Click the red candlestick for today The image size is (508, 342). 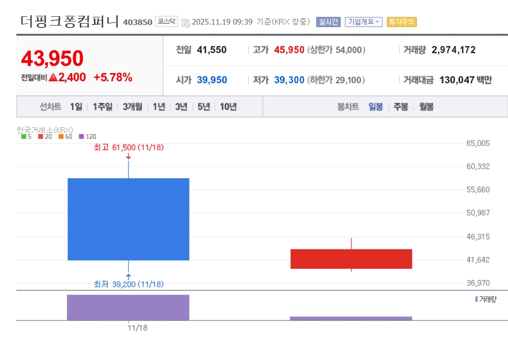click(351, 259)
